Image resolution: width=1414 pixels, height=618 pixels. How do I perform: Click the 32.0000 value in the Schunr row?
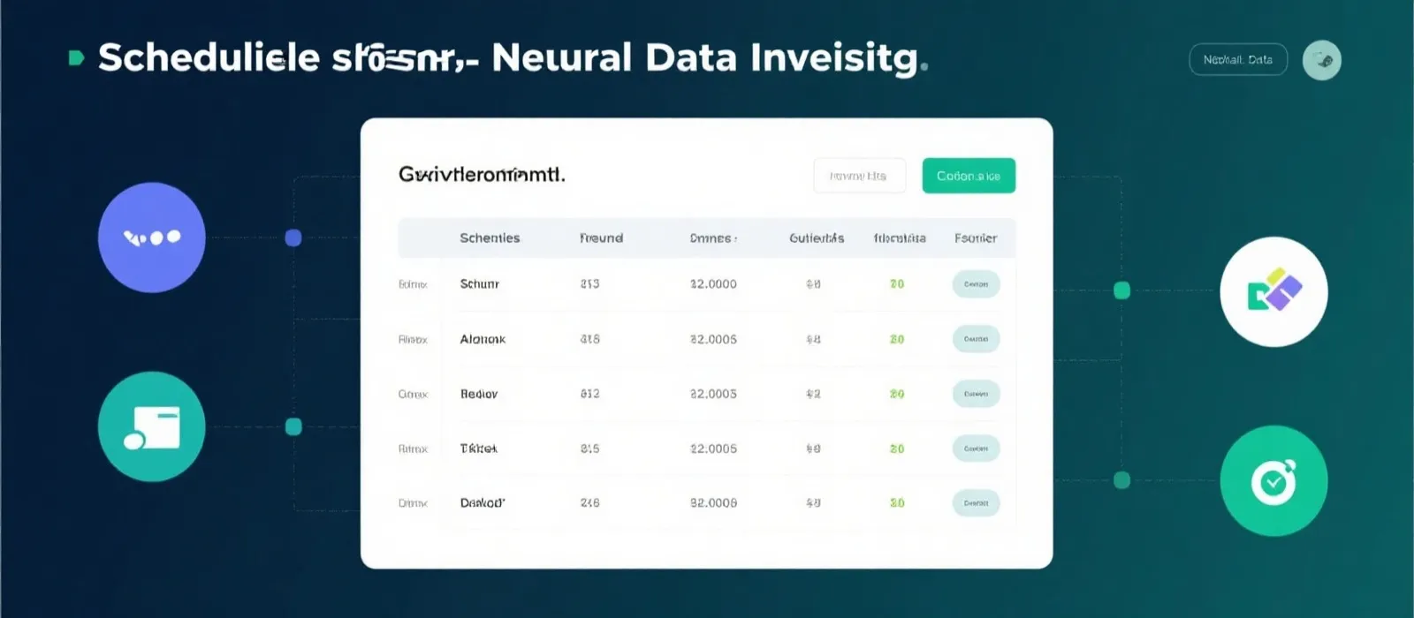click(x=713, y=284)
